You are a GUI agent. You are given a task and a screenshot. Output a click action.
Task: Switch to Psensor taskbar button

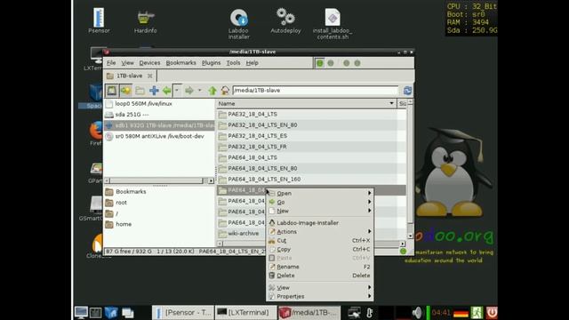[x=183, y=312]
